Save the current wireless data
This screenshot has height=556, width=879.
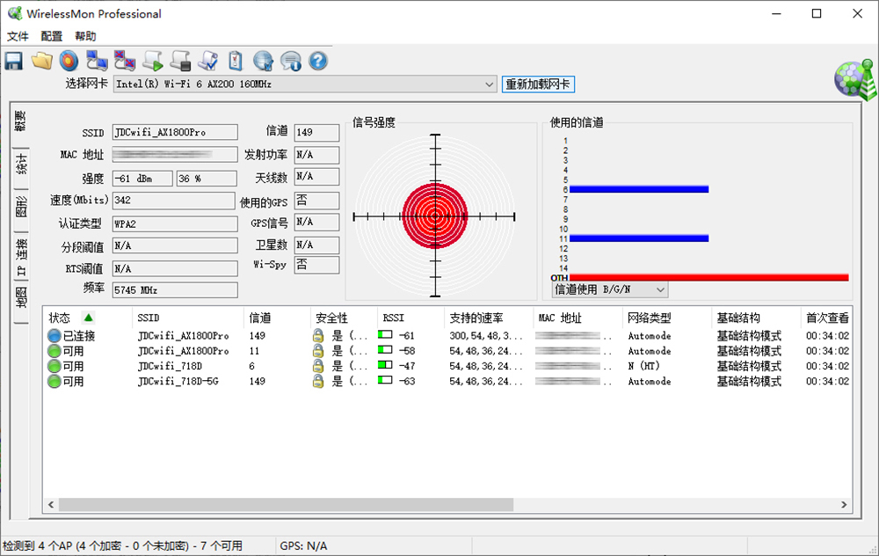pyautogui.click(x=14, y=60)
